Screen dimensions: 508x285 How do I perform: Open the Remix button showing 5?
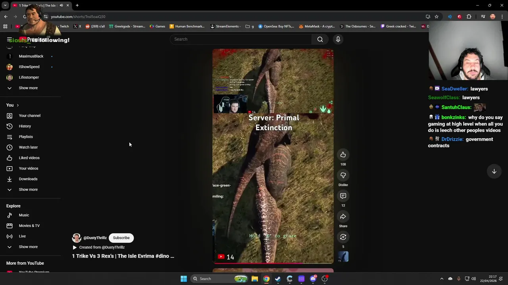[343, 237]
